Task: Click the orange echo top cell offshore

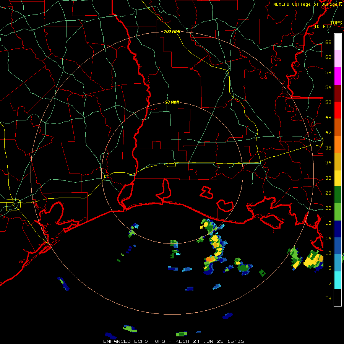Action: coord(208,259)
